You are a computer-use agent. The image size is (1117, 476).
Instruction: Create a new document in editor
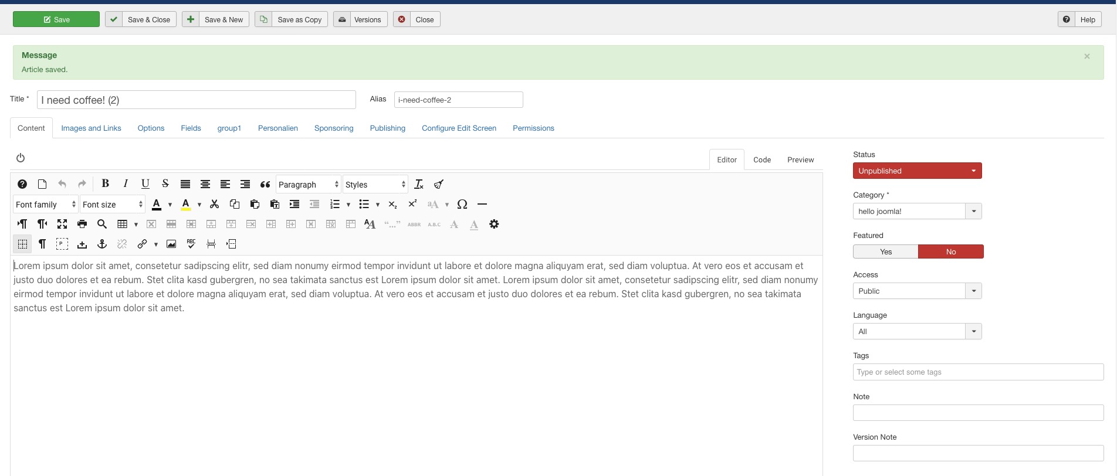[42, 184]
